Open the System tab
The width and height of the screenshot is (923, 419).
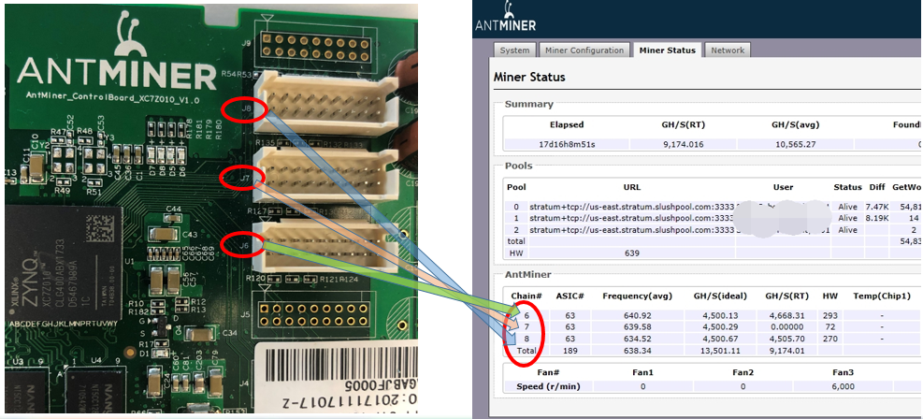pyautogui.click(x=514, y=51)
